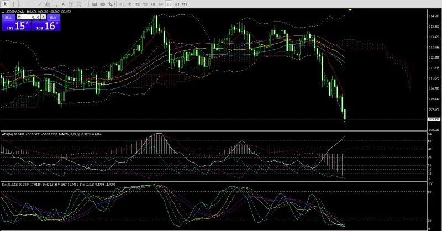Collapse the one-click trading panel arrow
The height and width of the screenshot is (231, 442).
tap(2, 12)
